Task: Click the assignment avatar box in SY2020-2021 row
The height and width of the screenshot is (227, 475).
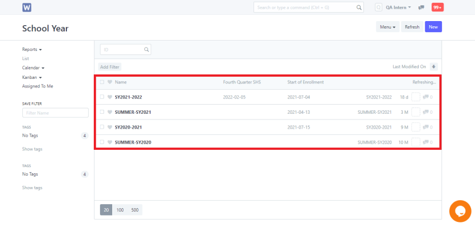Action: tap(416, 127)
